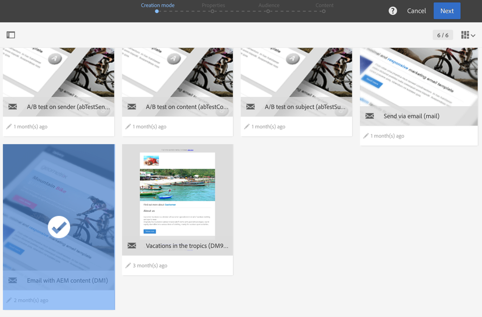Click the Help question mark icon
Viewport: 482px width, 317px height.
392,10
